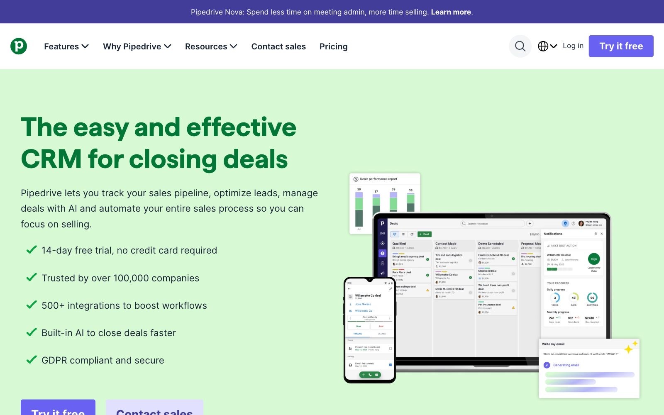This screenshot has width=664, height=415.
Task: Expand the Features menu
Action: [x=66, y=46]
